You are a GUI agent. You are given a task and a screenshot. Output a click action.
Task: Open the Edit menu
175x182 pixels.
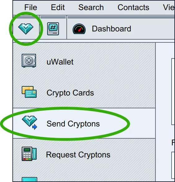tap(58, 7)
